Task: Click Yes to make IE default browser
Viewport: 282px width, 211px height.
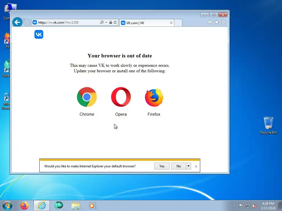Action: click(x=162, y=166)
